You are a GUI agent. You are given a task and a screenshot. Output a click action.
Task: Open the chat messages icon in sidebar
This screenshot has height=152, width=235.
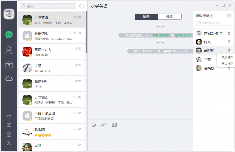9,35
